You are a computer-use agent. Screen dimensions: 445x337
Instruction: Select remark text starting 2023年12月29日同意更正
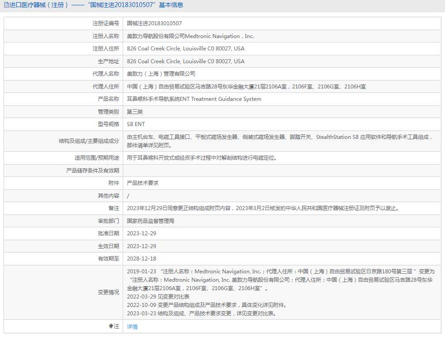pos(263,208)
